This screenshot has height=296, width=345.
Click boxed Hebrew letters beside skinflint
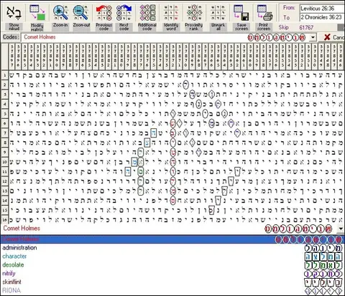(323, 282)
